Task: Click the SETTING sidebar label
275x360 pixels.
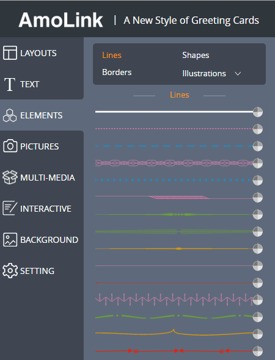Action: coord(37,271)
